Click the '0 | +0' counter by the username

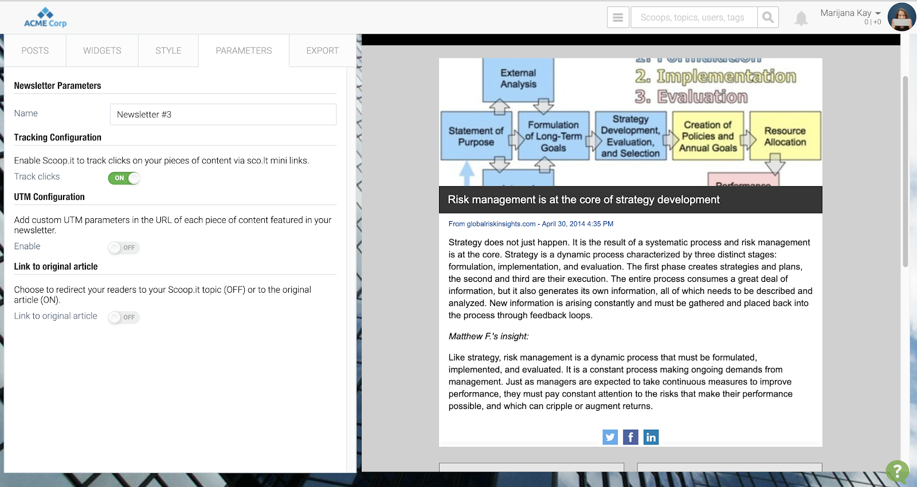(872, 22)
